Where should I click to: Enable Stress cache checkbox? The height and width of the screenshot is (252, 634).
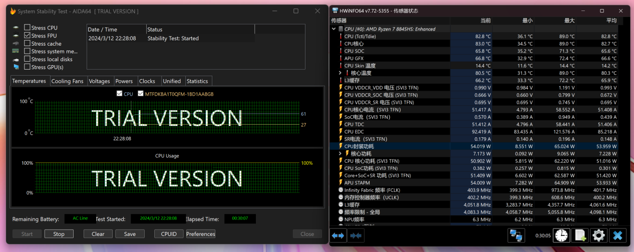[27, 44]
